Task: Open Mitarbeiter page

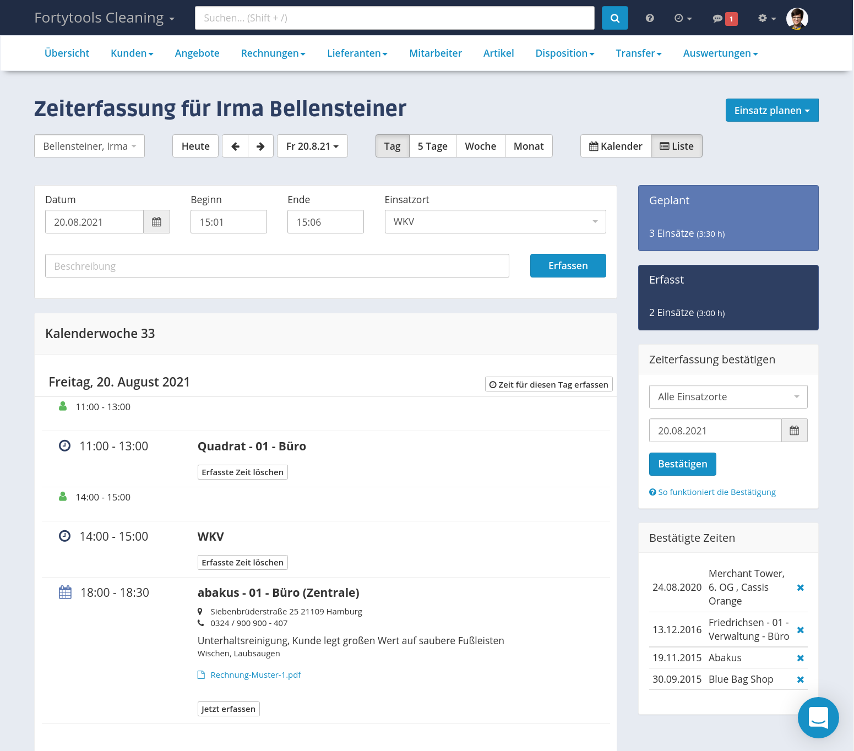Action: (436, 53)
